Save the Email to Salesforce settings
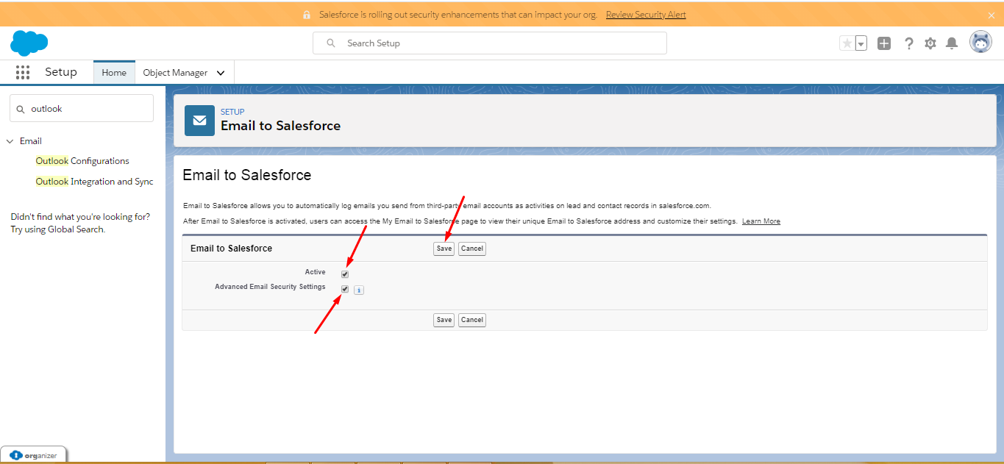Viewport: 1004px width, 464px height. click(444, 249)
